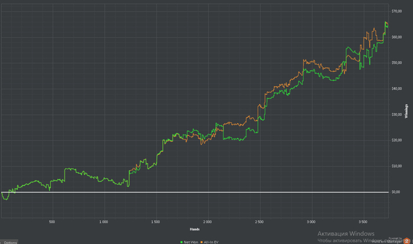Click the $20,00 axis label

396,140
